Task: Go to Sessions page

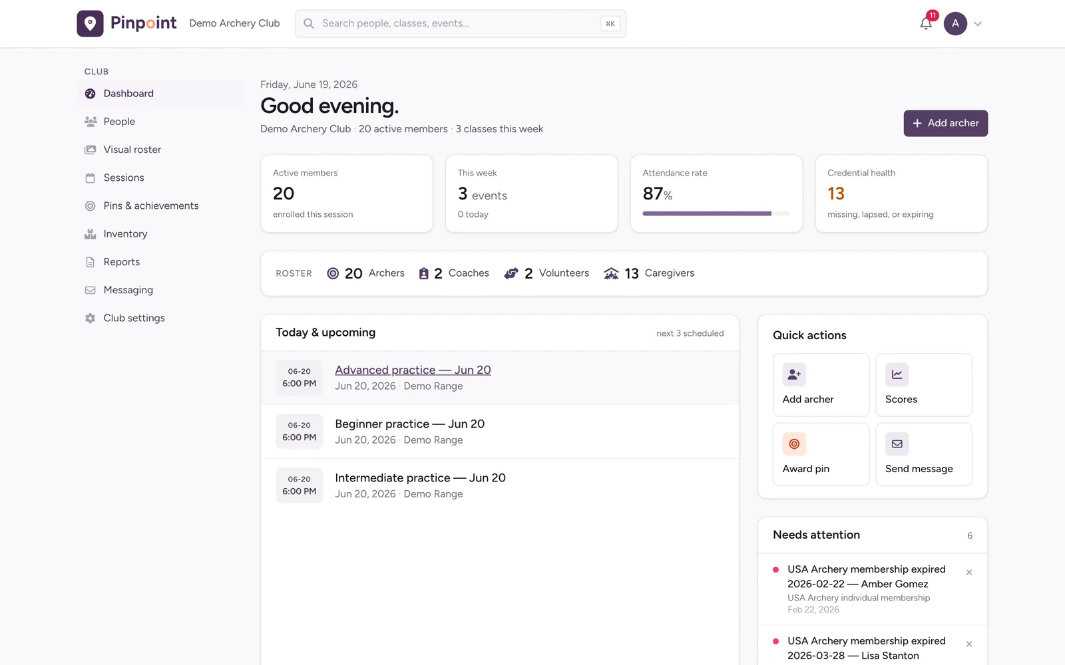Action: (x=160, y=178)
